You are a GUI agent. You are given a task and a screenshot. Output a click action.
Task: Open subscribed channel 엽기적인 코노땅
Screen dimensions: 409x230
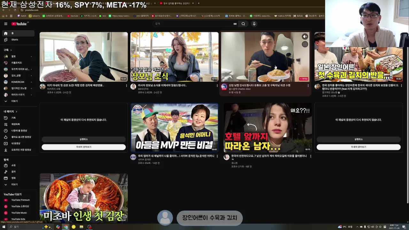point(19,88)
